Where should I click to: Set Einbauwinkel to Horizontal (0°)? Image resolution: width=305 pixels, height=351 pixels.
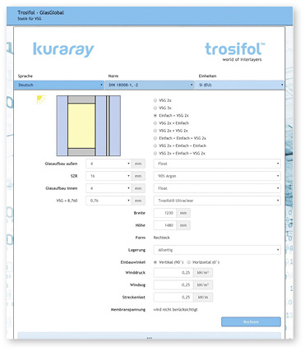point(189,262)
